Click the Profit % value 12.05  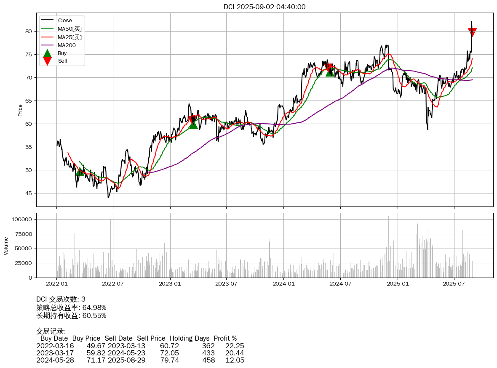tap(235, 360)
